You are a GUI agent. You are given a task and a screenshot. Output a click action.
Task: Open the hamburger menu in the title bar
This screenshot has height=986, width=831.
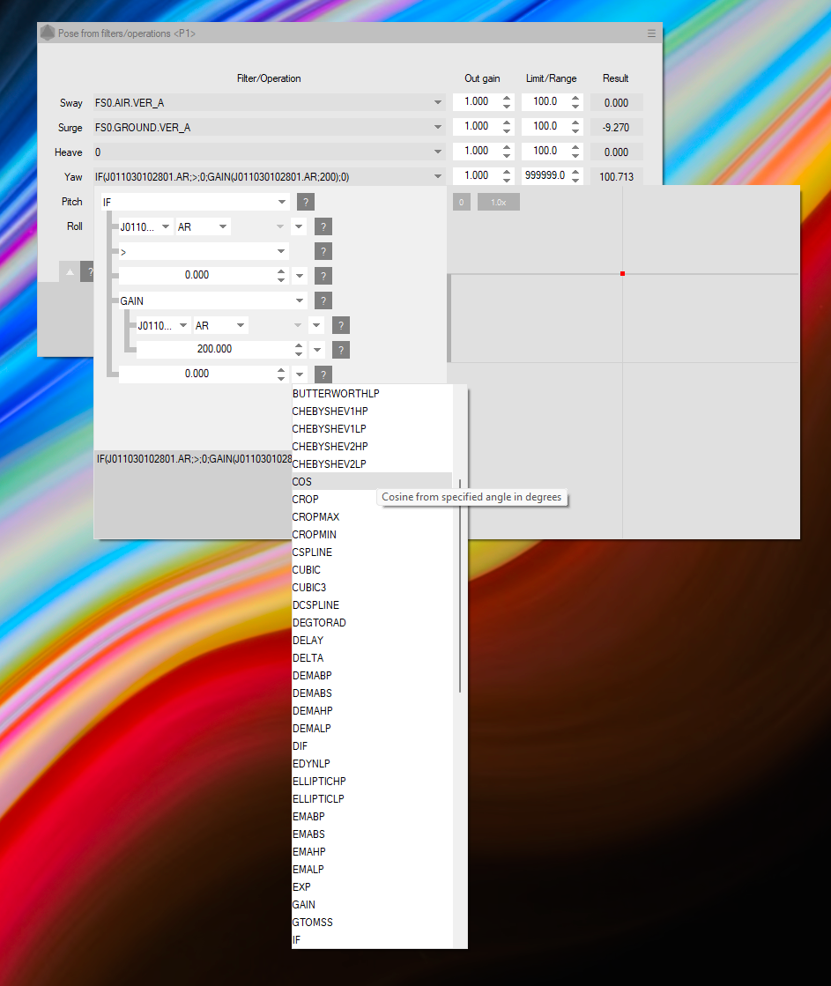(651, 33)
